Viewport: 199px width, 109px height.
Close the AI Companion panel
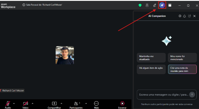pos(194,16)
